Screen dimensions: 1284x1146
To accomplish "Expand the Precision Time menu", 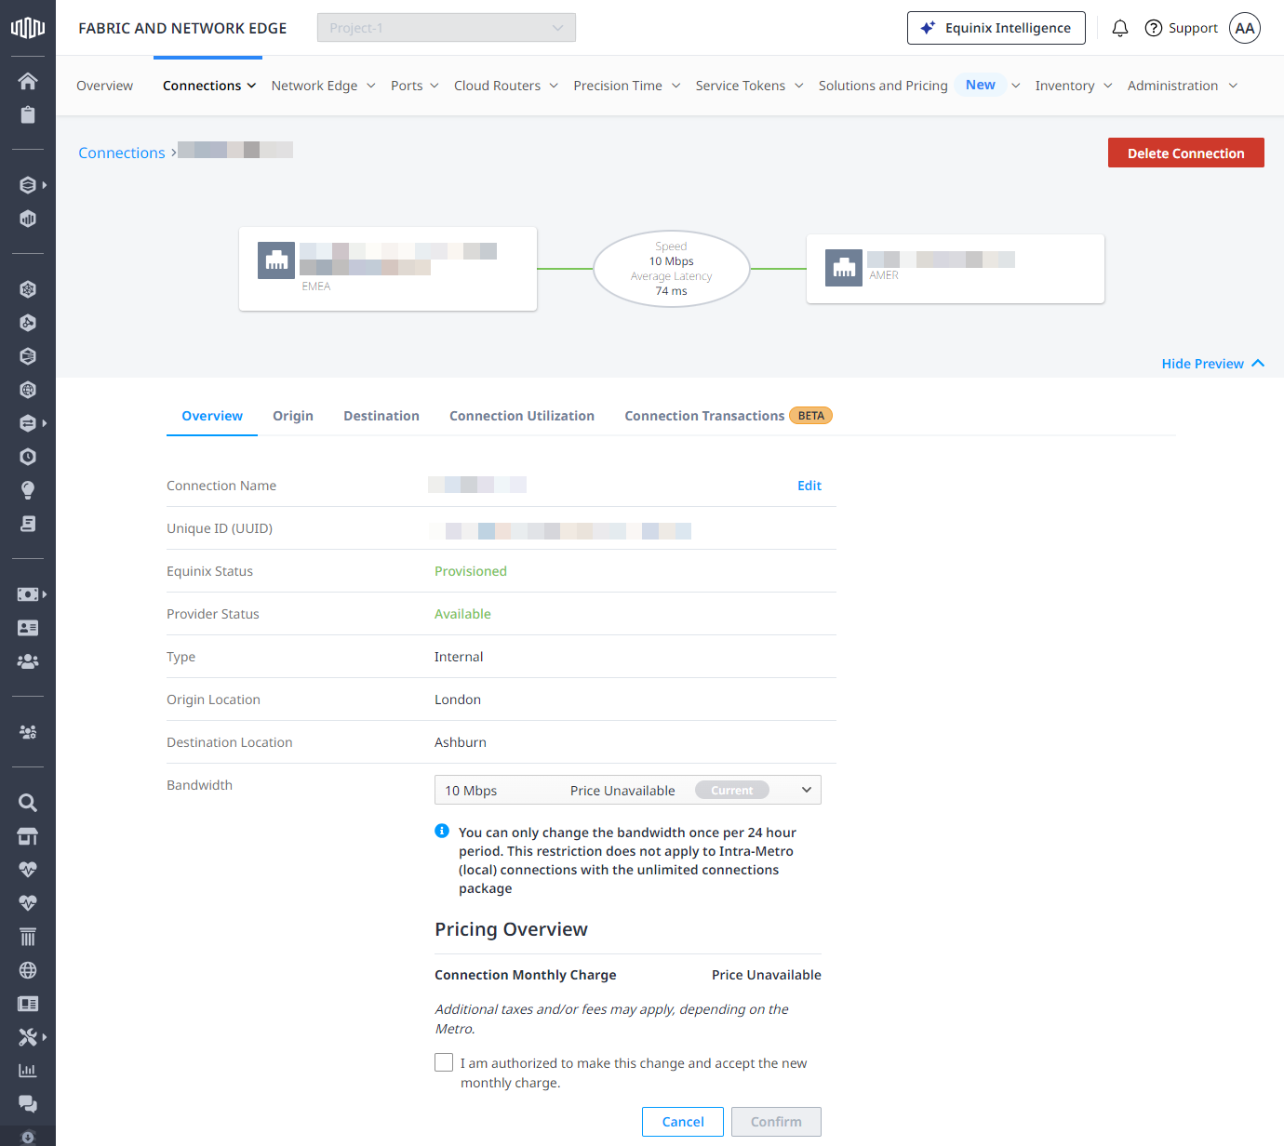I will click(x=627, y=86).
